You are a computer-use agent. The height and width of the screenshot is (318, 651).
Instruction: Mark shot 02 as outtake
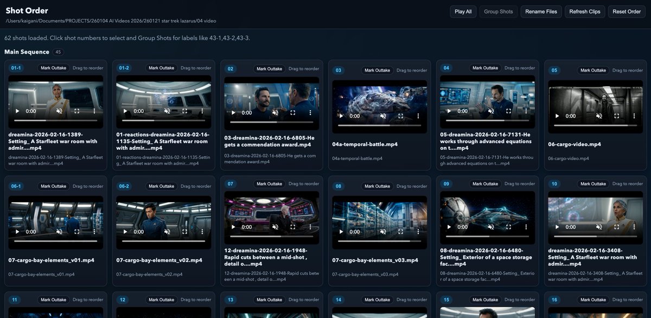270,69
